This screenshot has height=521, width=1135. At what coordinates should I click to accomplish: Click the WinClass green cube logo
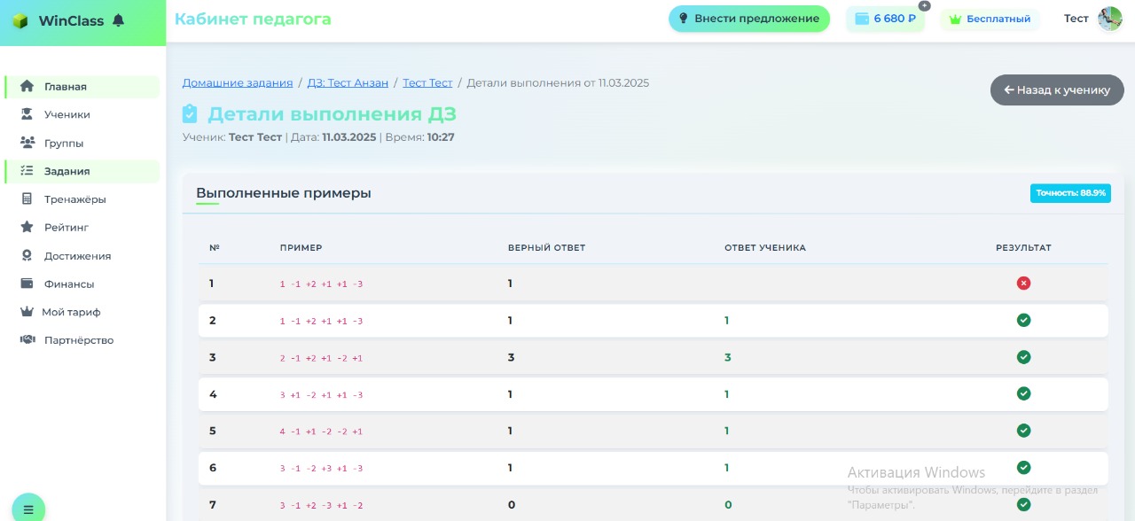click(x=20, y=21)
